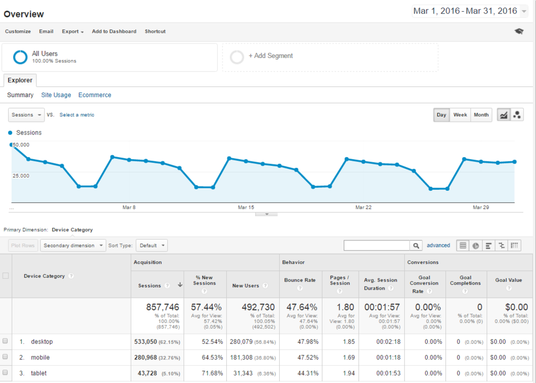This screenshot has height=383, width=536.
Task: Switch the chart granularity to Week
Action: click(x=460, y=114)
